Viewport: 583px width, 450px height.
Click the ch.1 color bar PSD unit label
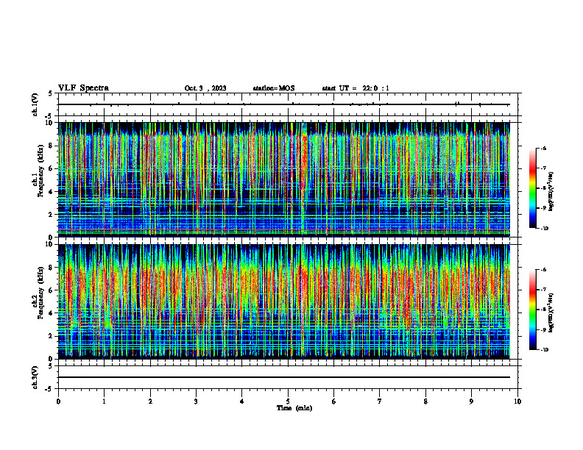click(x=551, y=192)
